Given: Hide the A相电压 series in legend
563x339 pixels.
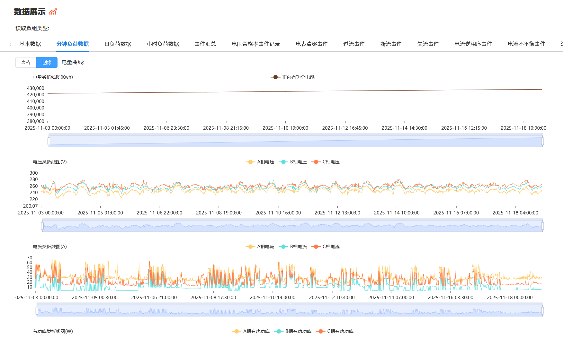Looking at the screenshot, I should click(260, 162).
